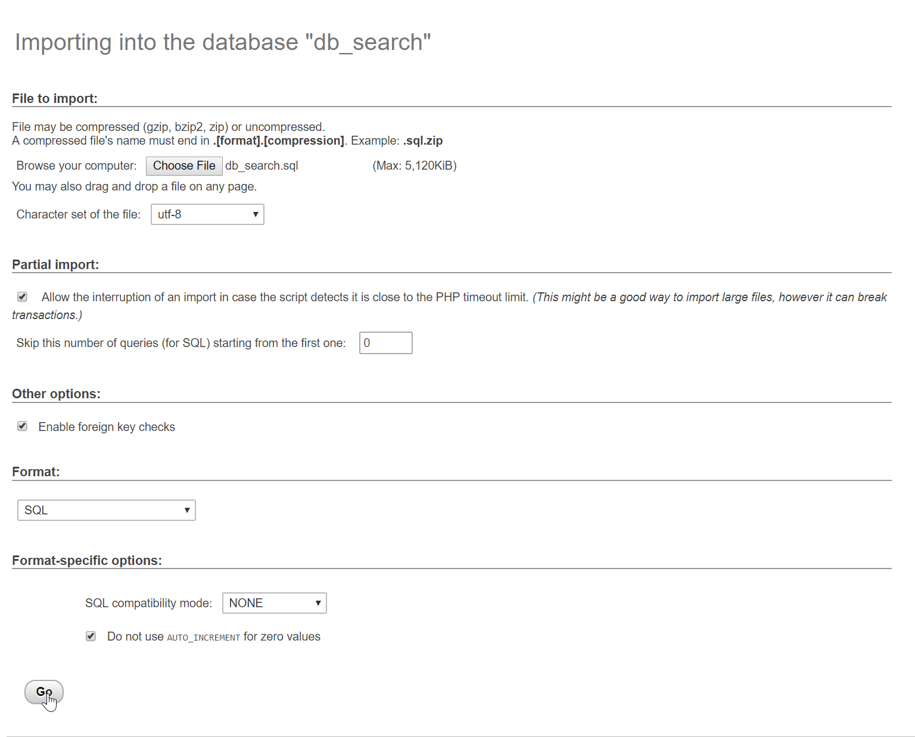Click the Browse your computer label
This screenshot has height=737, width=915.
[x=76, y=165]
